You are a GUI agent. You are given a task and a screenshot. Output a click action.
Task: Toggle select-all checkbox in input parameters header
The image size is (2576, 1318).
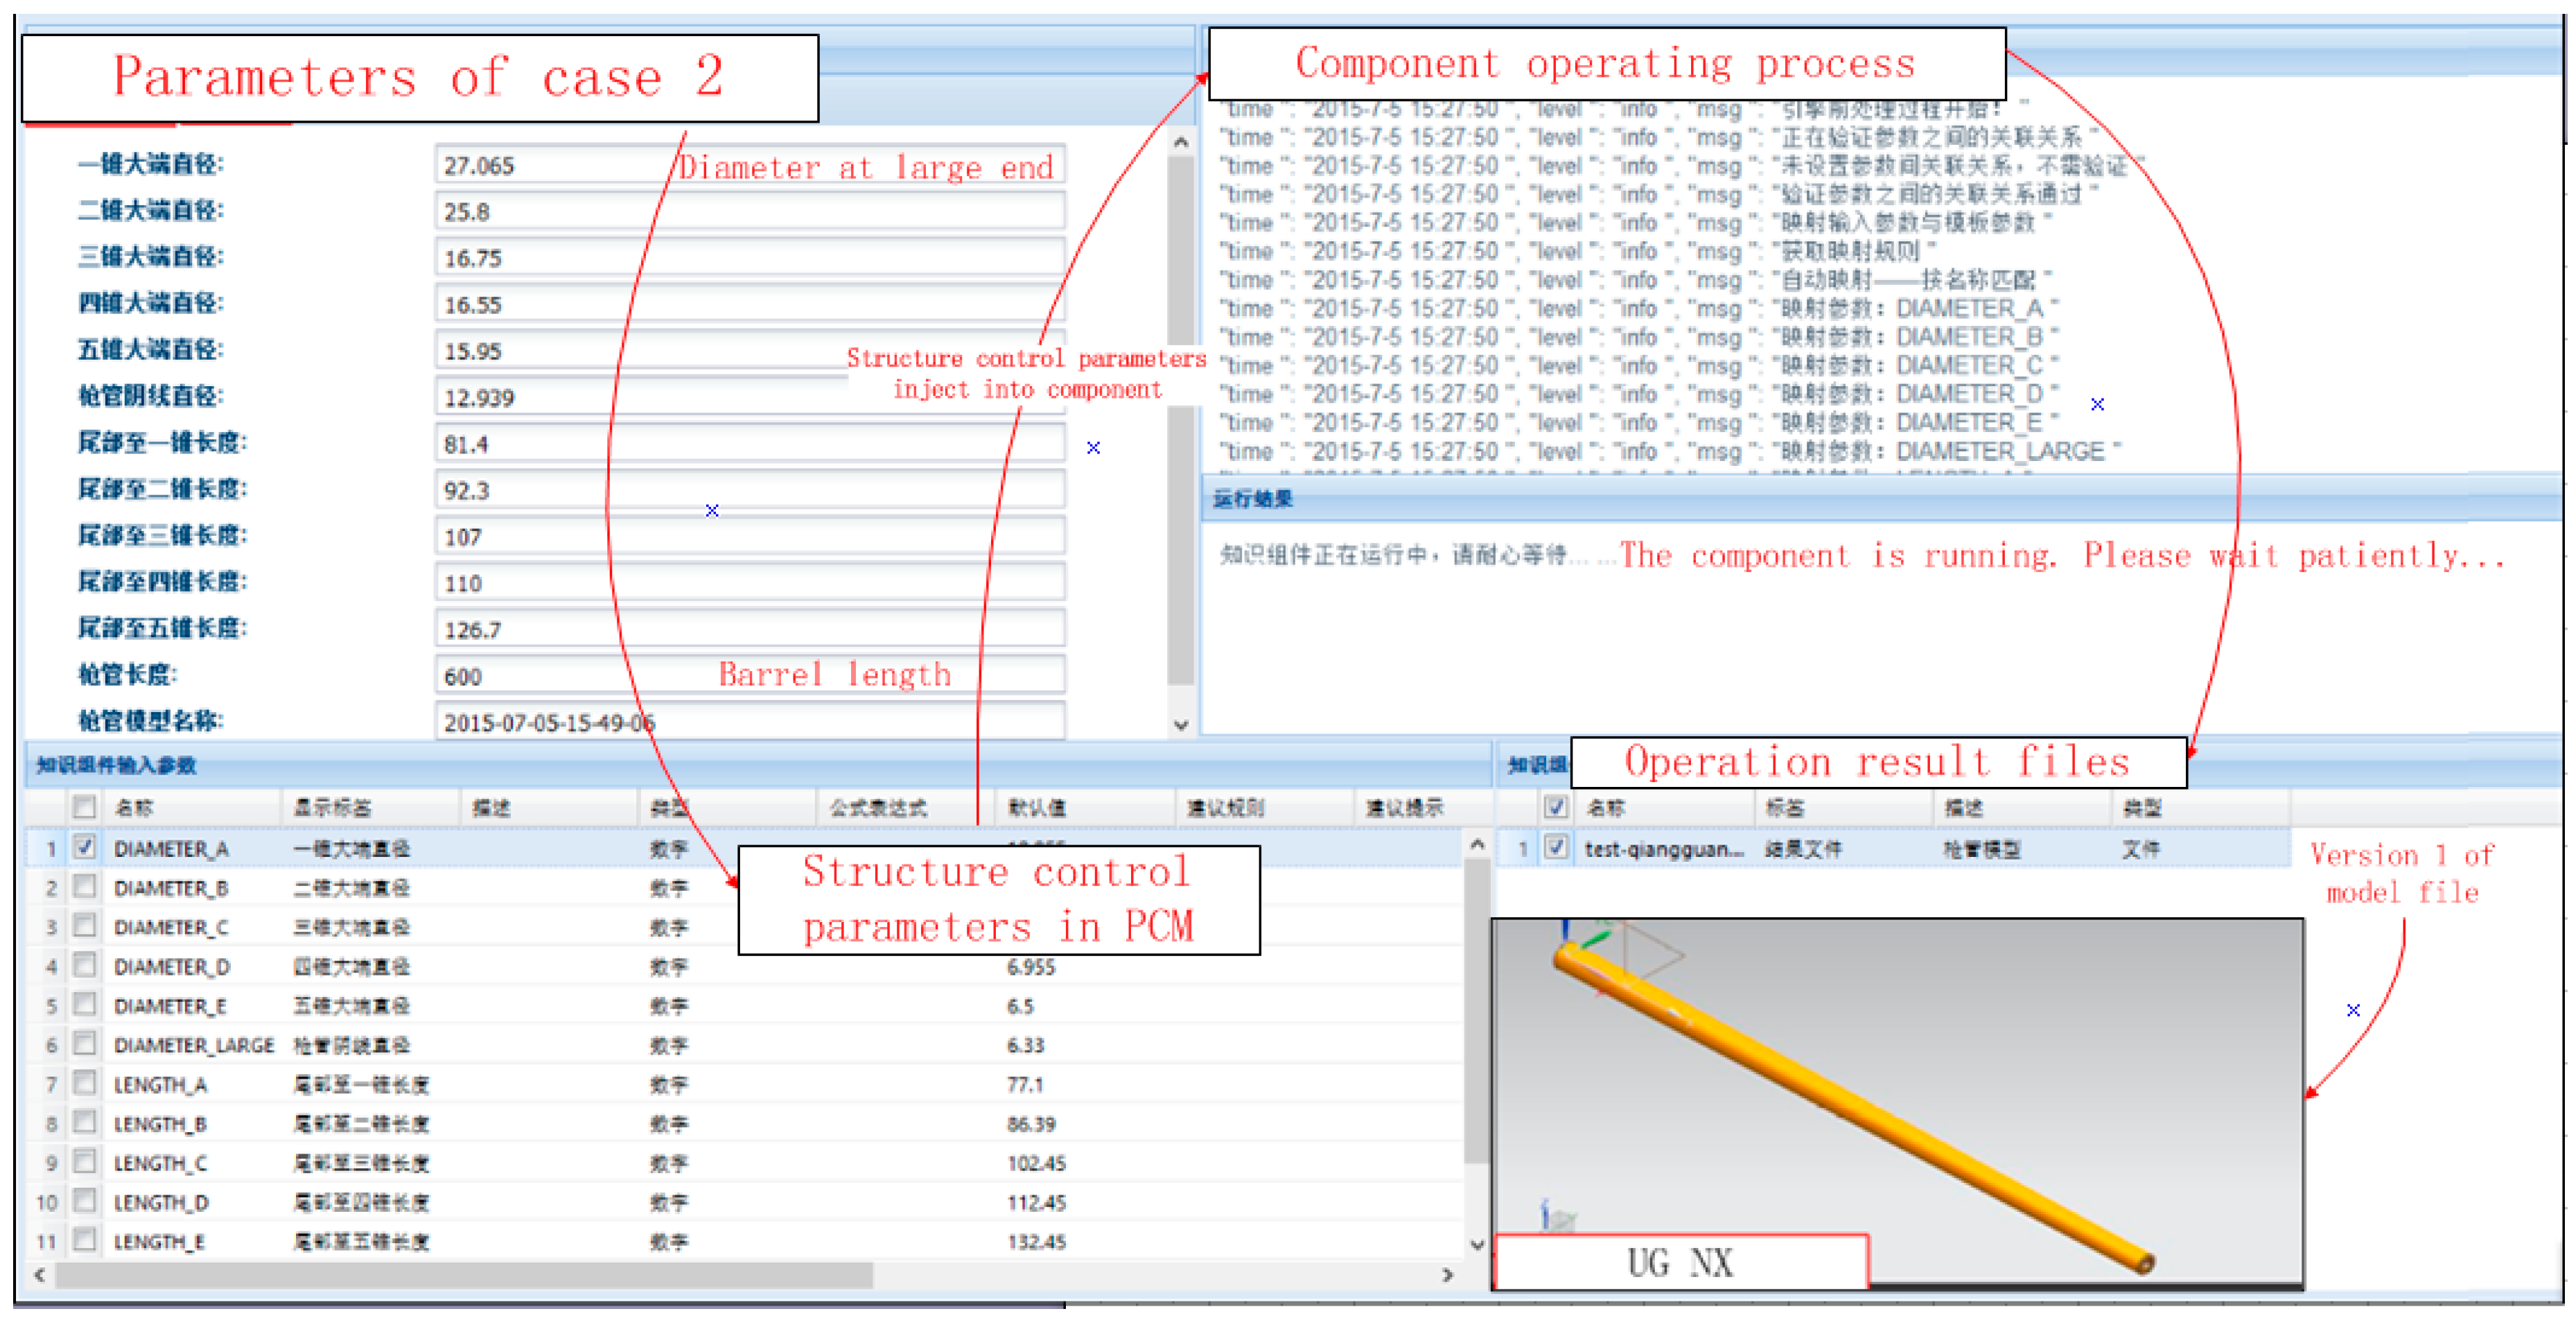(85, 806)
